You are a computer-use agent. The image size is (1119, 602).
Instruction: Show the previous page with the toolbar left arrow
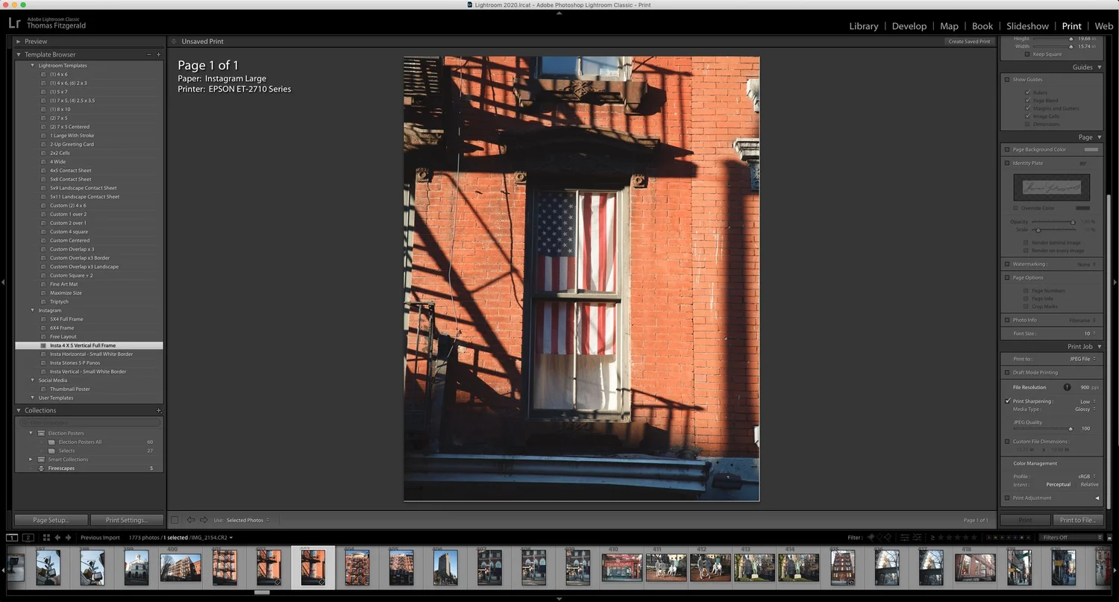point(190,520)
